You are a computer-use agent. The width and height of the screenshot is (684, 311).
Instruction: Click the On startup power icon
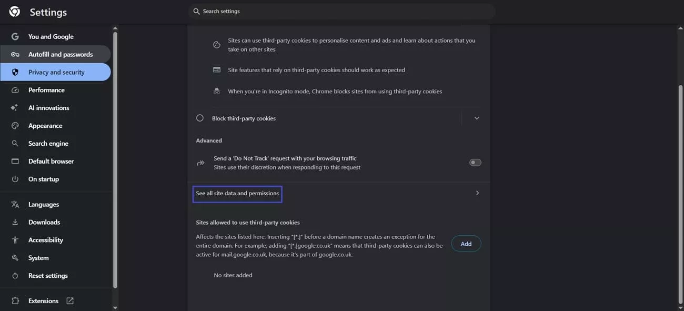coord(15,179)
